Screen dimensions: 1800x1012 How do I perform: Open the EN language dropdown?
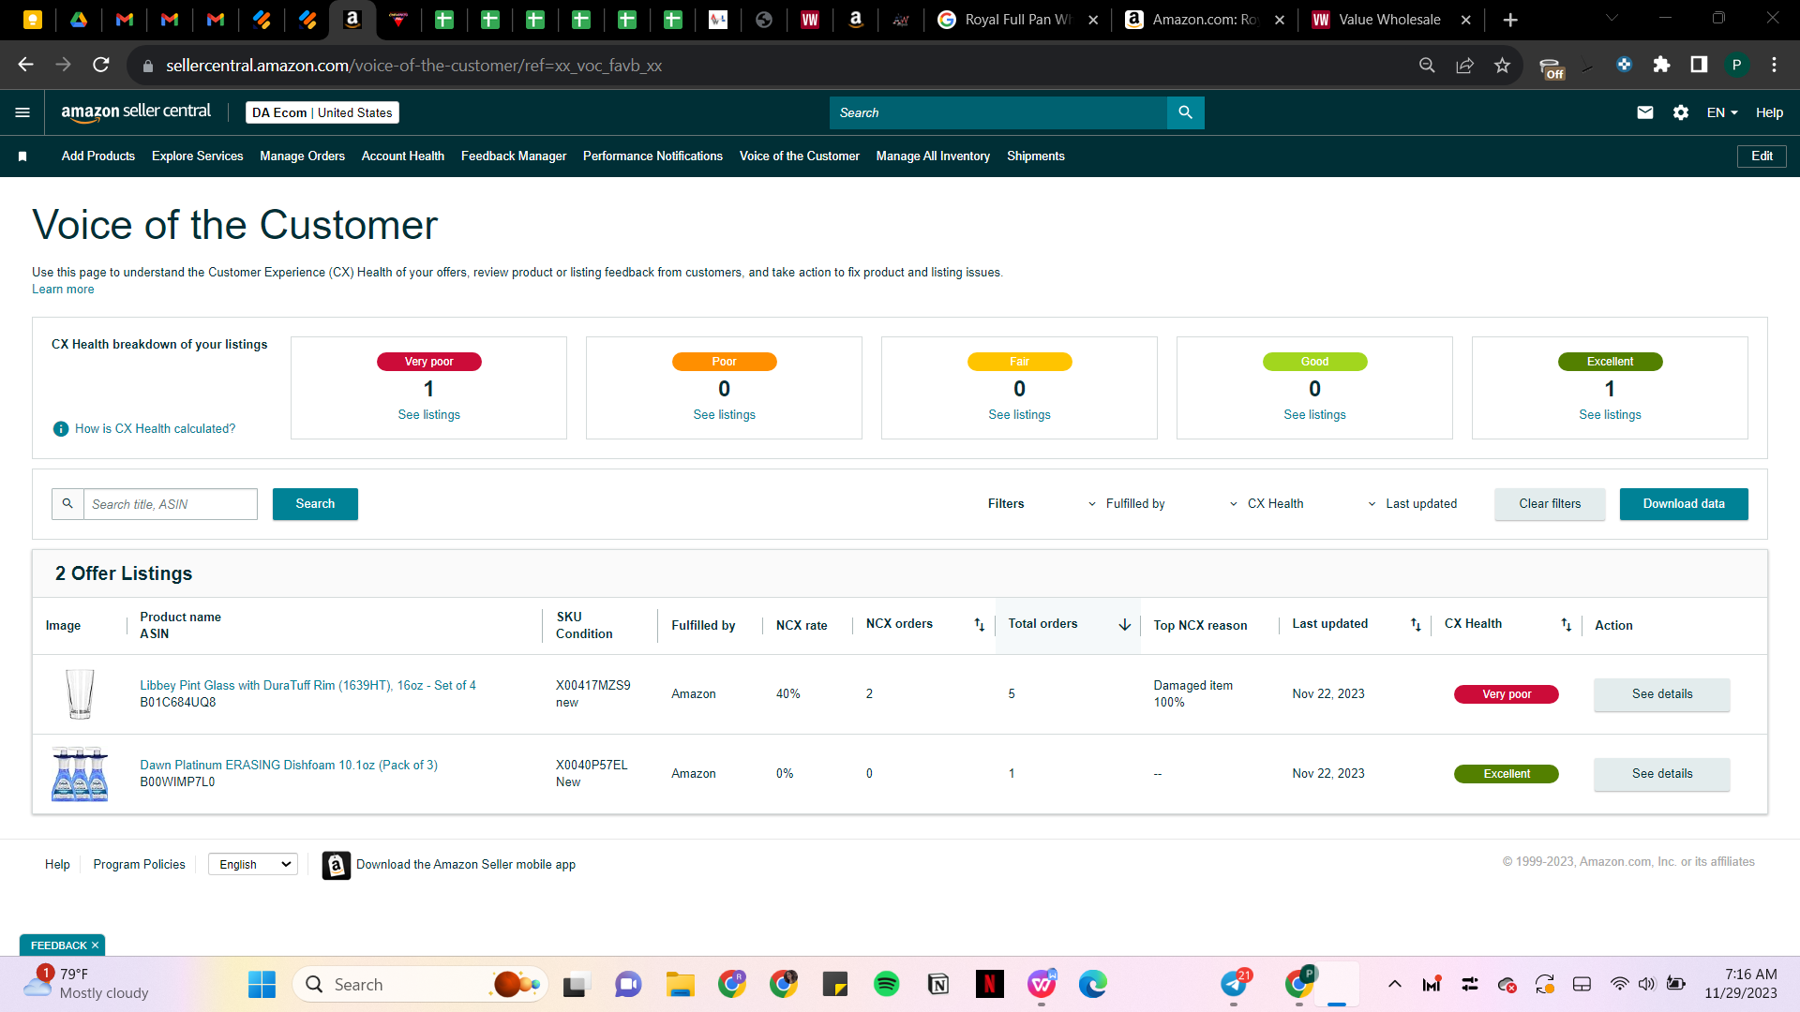pos(1722,112)
